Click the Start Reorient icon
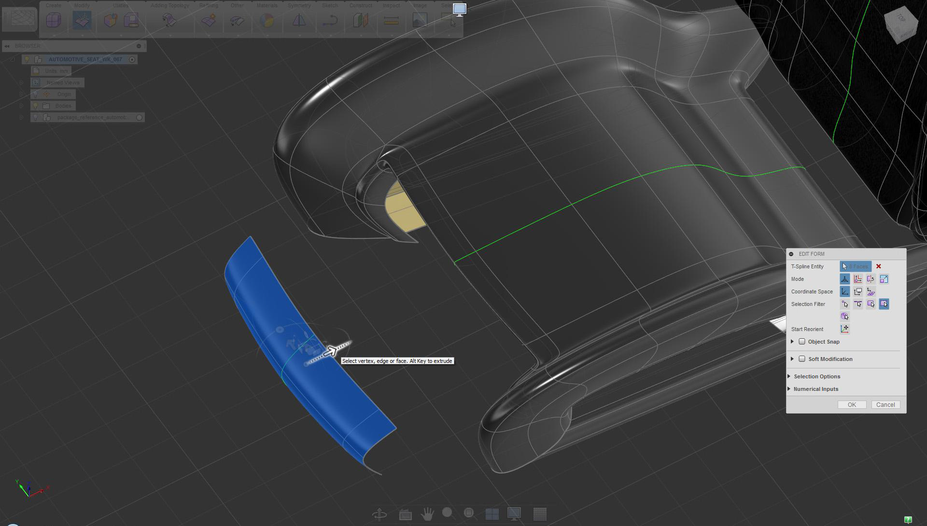This screenshot has height=526, width=927. point(844,329)
